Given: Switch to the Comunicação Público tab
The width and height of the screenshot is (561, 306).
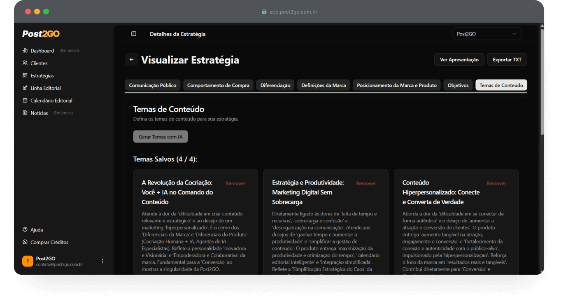Looking at the screenshot, I should [x=153, y=85].
